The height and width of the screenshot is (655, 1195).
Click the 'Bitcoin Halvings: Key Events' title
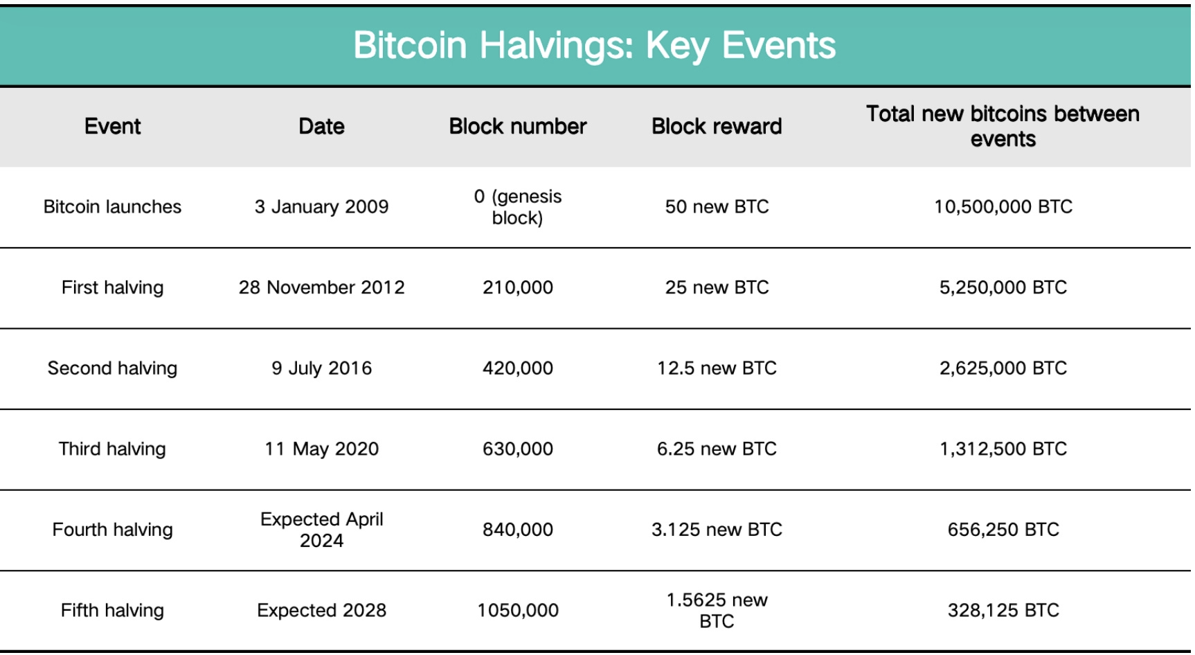pyautogui.click(x=594, y=46)
